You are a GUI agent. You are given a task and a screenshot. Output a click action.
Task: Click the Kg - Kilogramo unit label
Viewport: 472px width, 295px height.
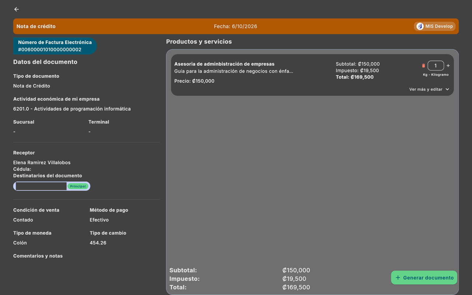point(435,74)
